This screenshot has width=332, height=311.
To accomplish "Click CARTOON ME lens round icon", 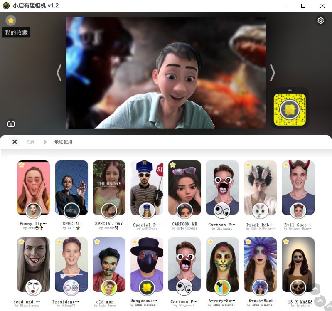I will coord(184,211).
